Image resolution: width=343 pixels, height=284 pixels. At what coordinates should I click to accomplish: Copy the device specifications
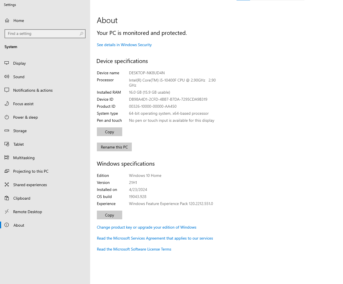click(110, 132)
